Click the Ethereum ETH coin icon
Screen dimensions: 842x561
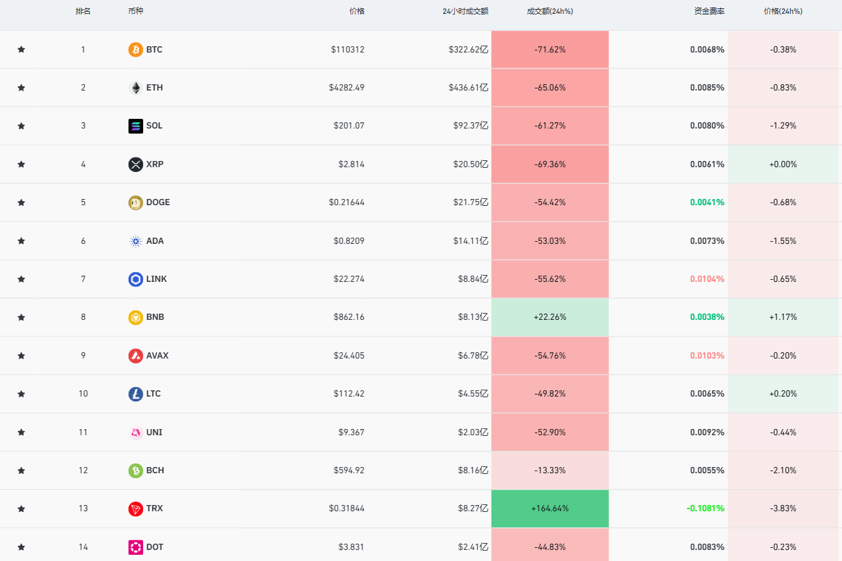click(135, 88)
